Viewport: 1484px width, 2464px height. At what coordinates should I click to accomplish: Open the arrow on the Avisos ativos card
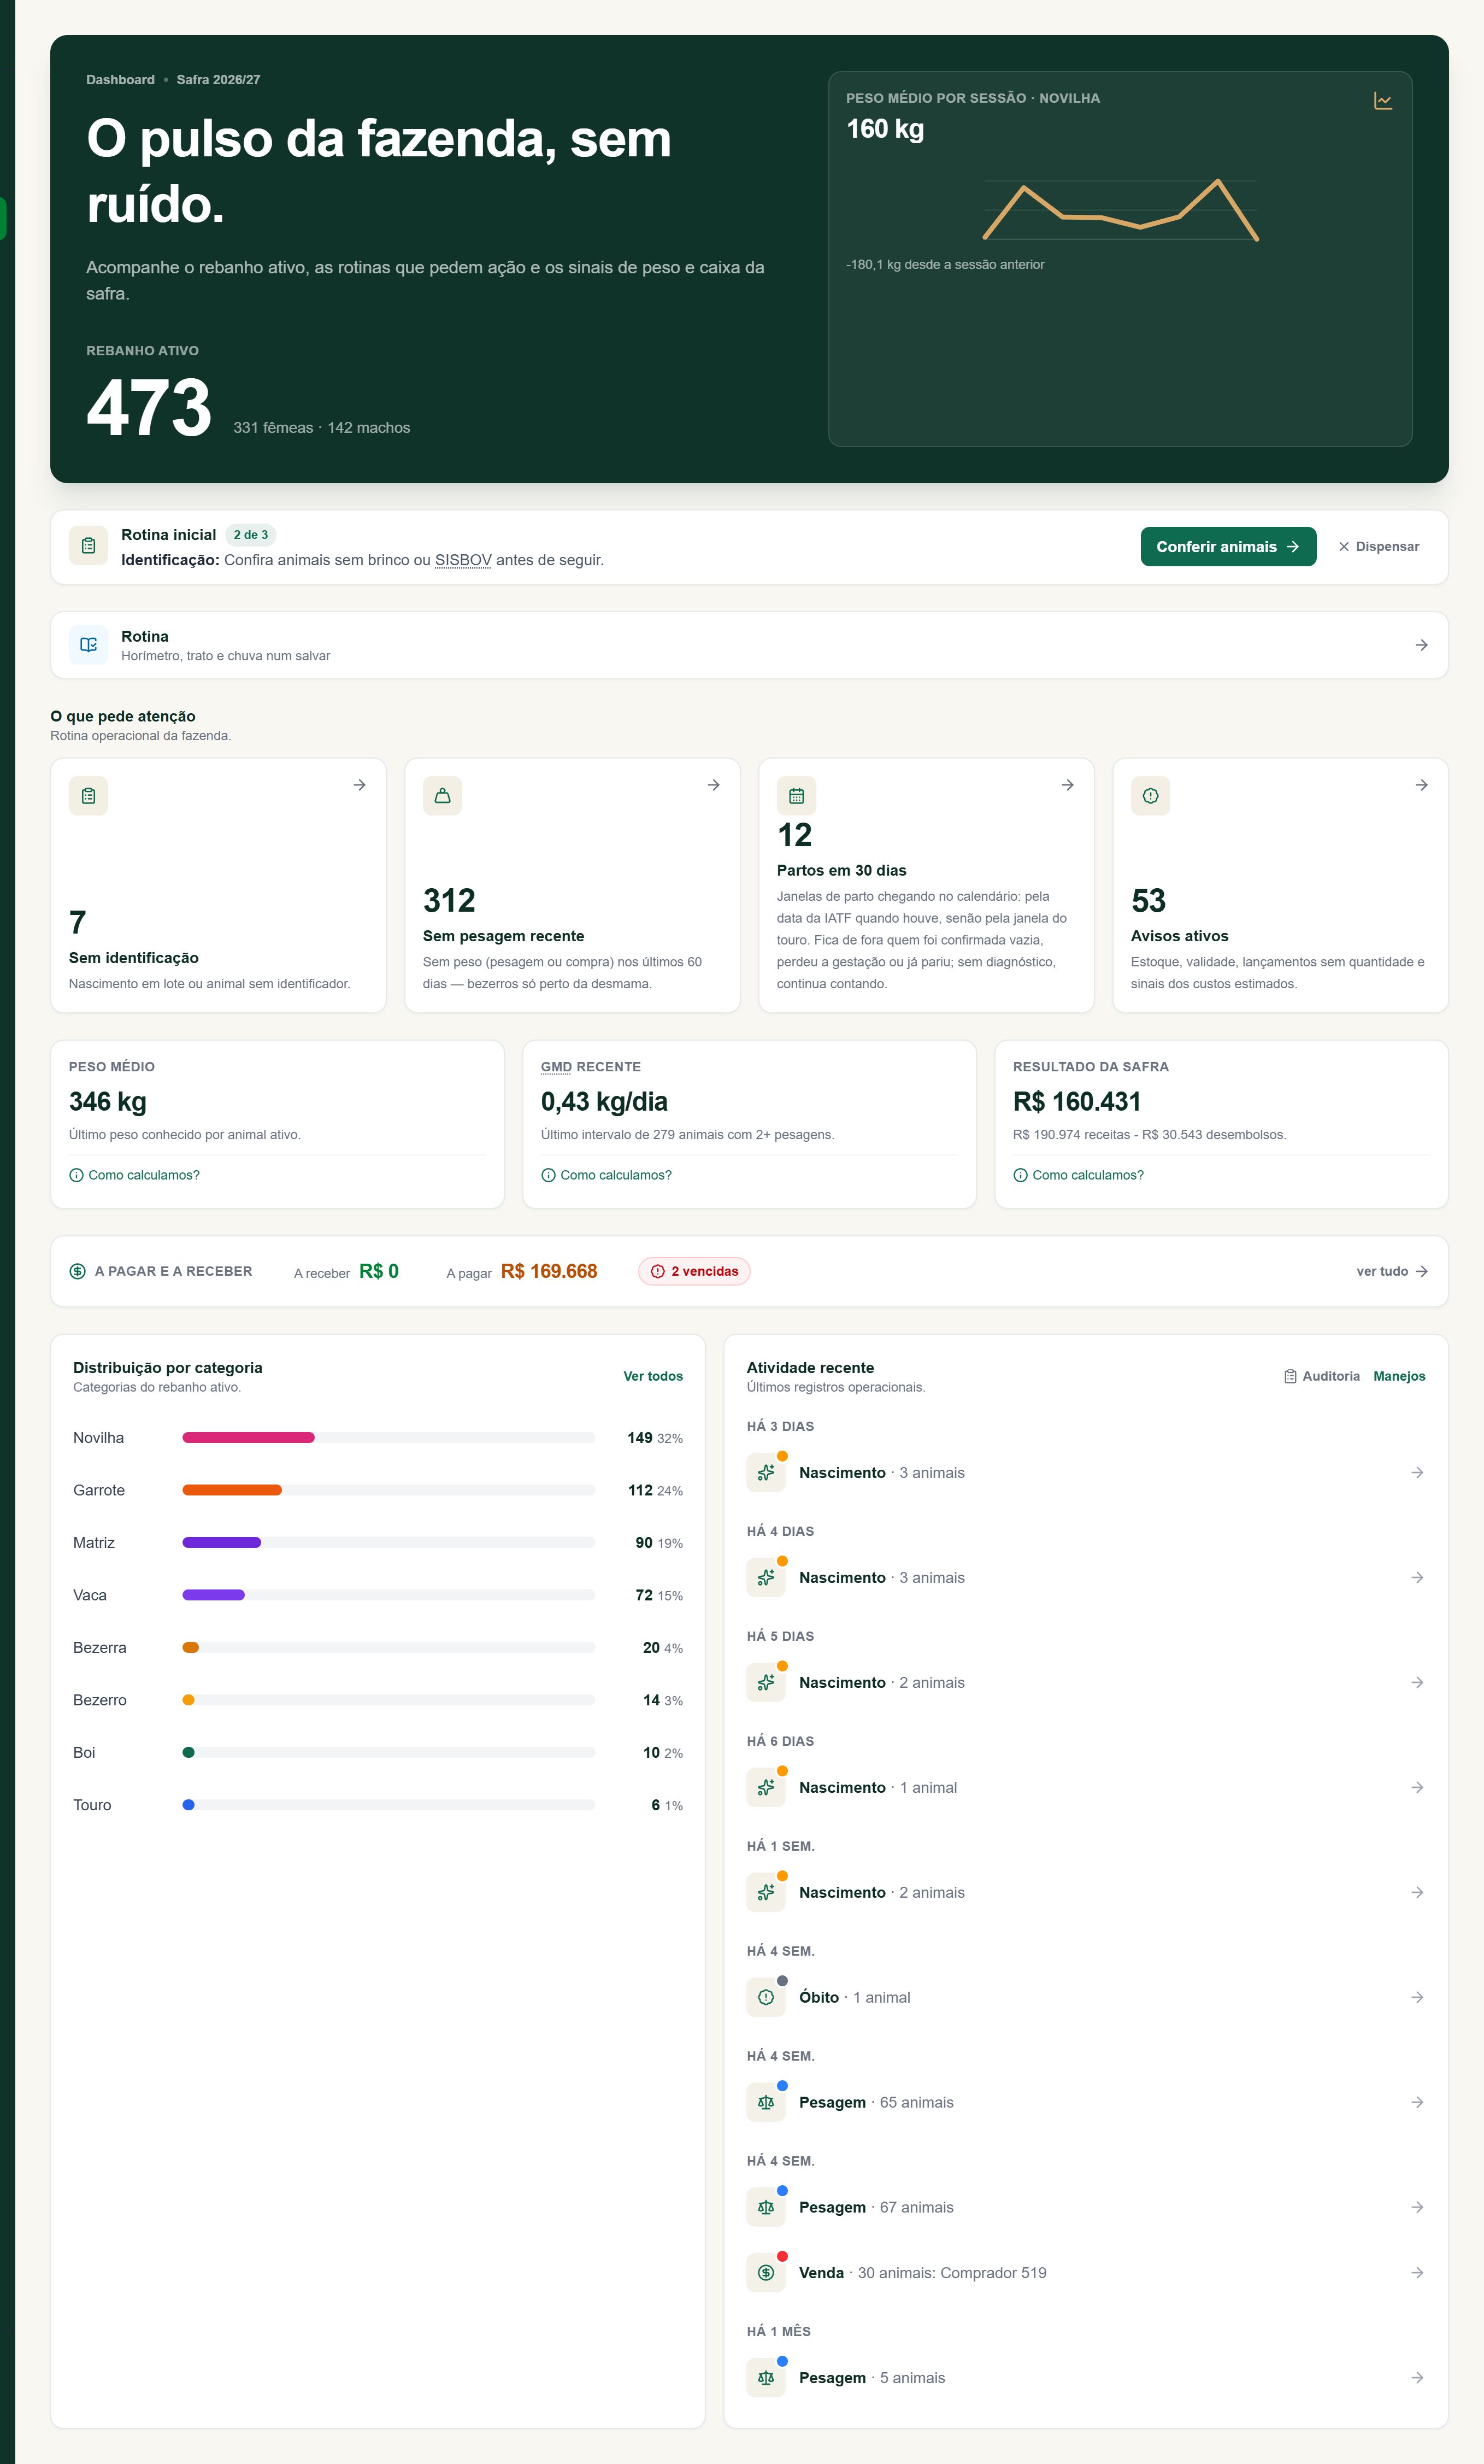coord(1421,785)
